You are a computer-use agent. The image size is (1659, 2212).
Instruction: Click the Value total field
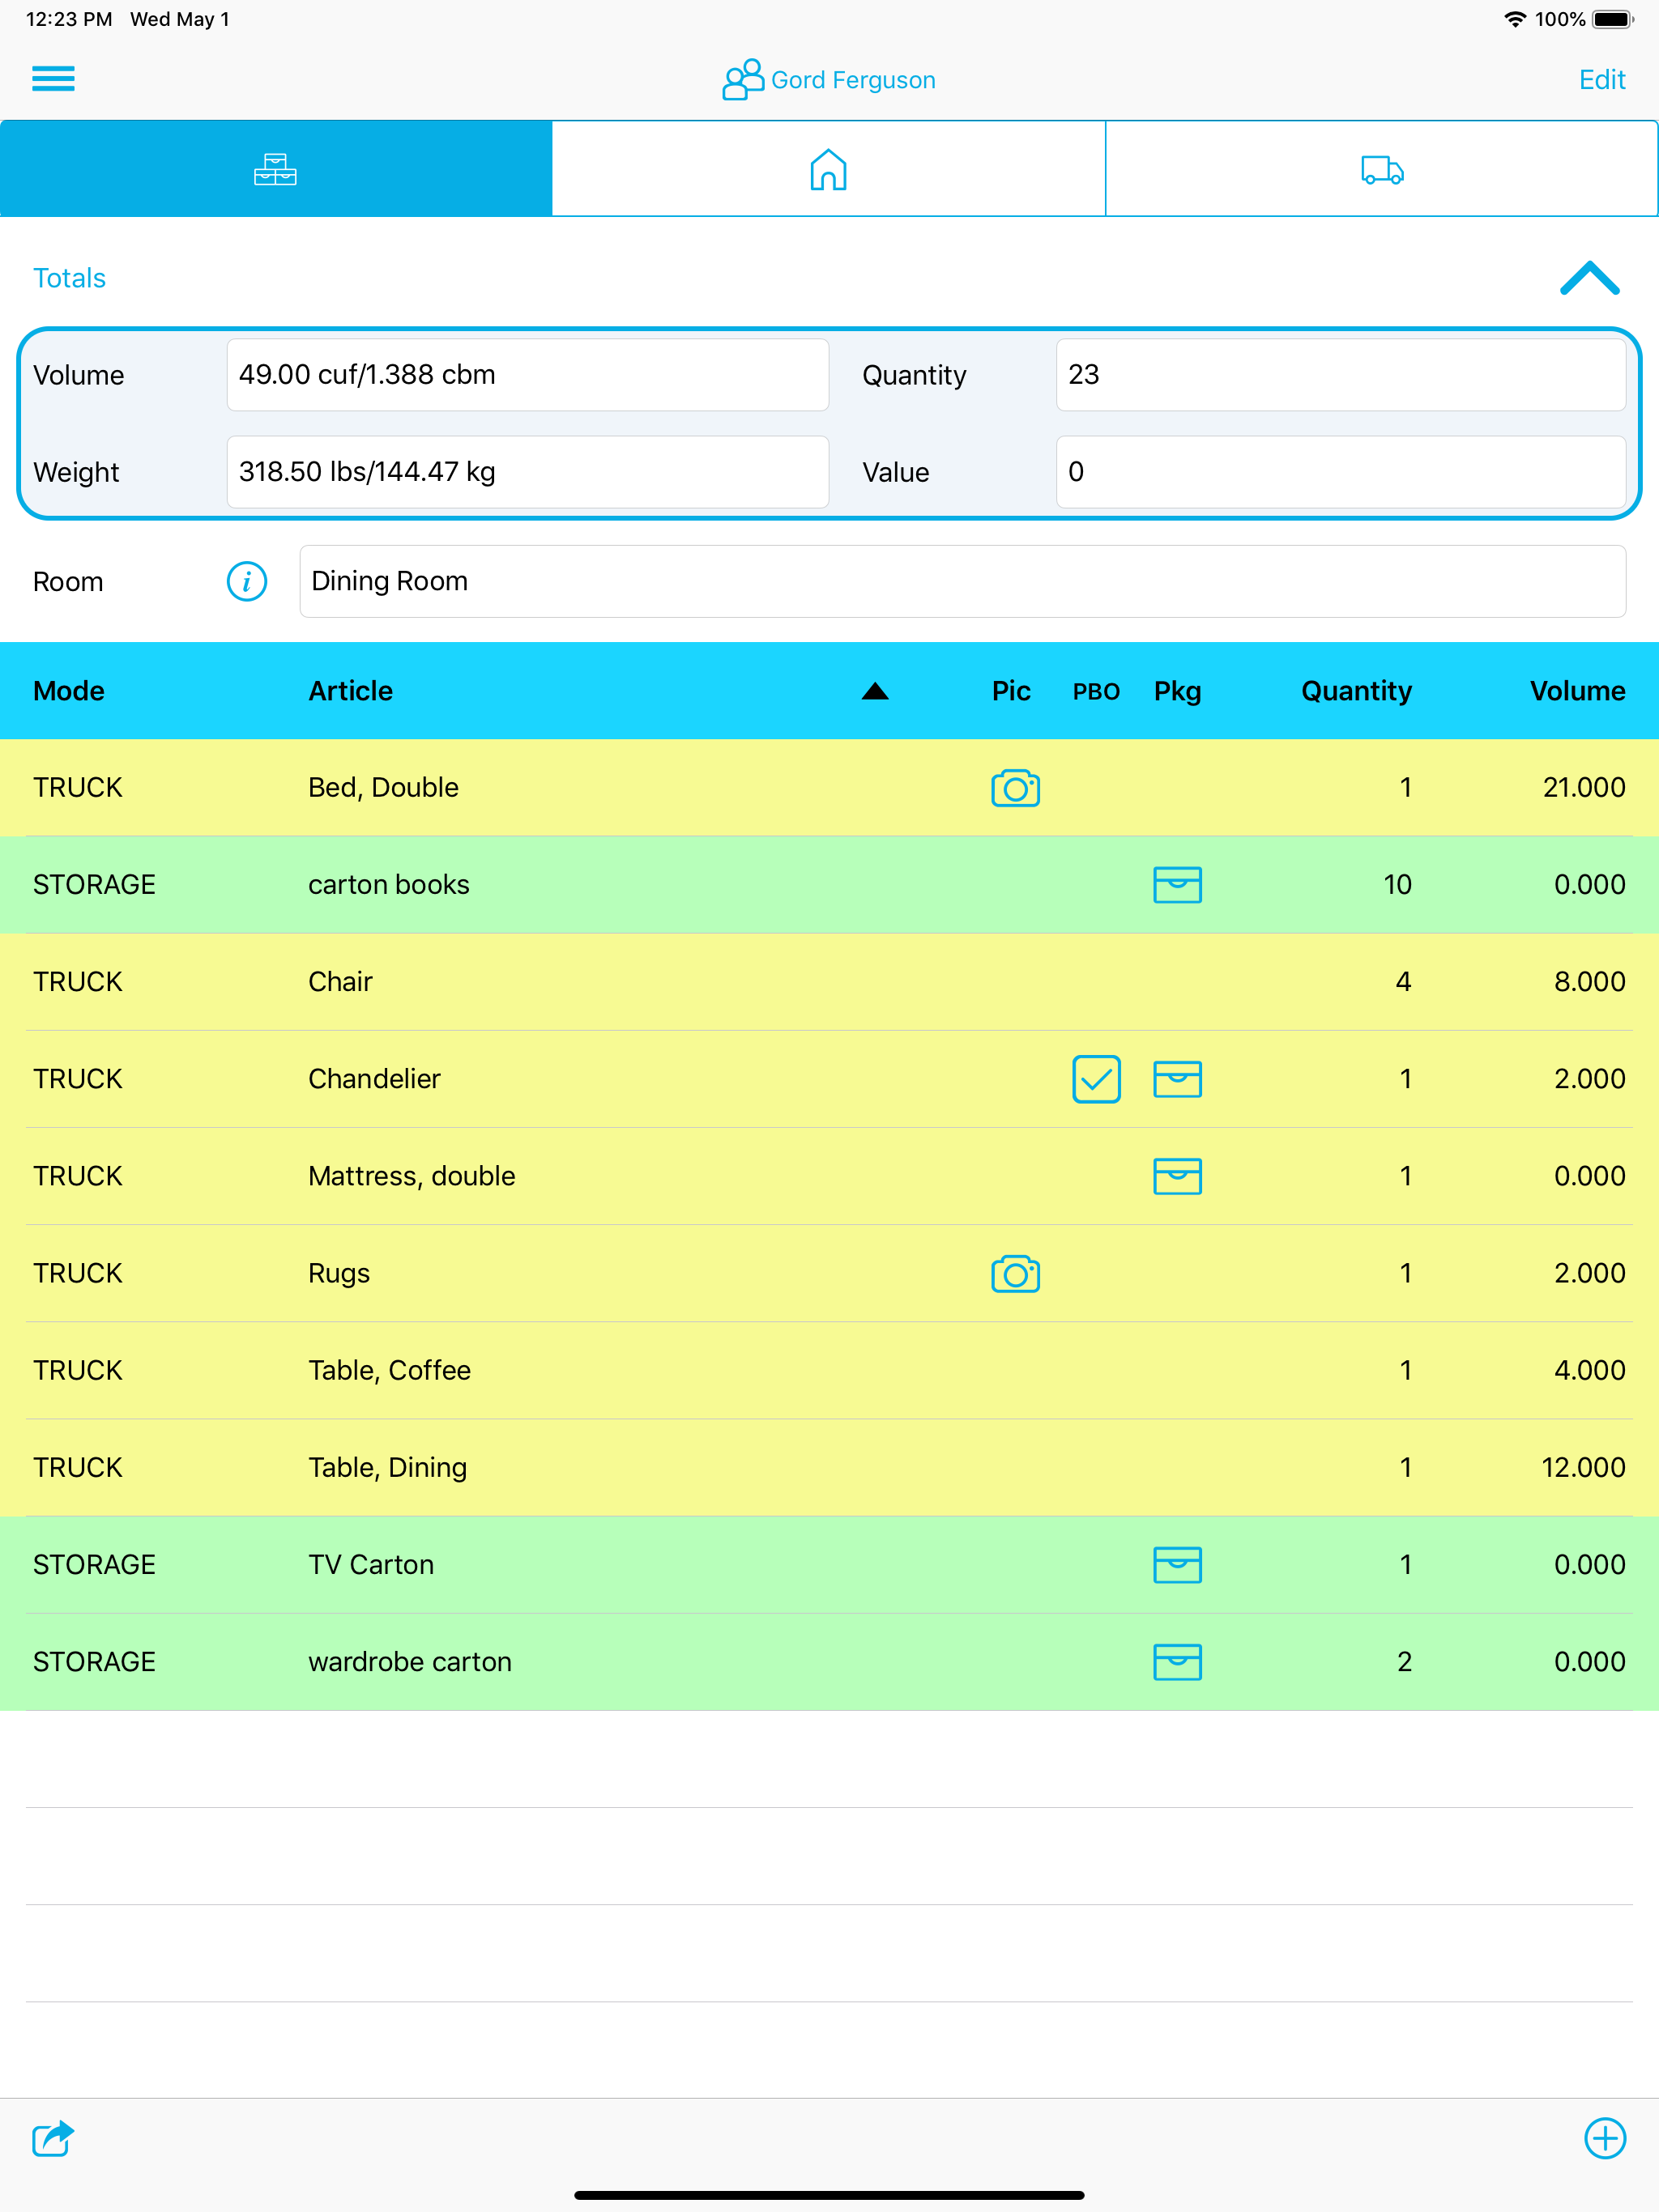[1341, 472]
